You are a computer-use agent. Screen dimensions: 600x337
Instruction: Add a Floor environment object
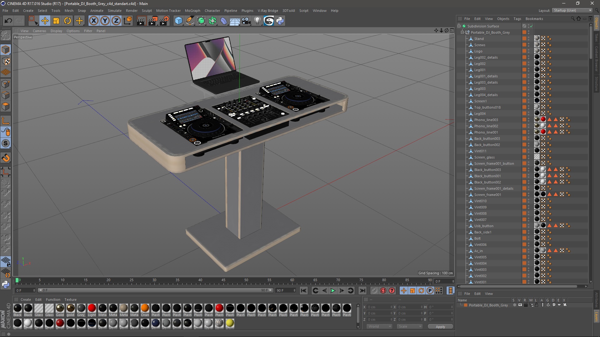pos(235,21)
